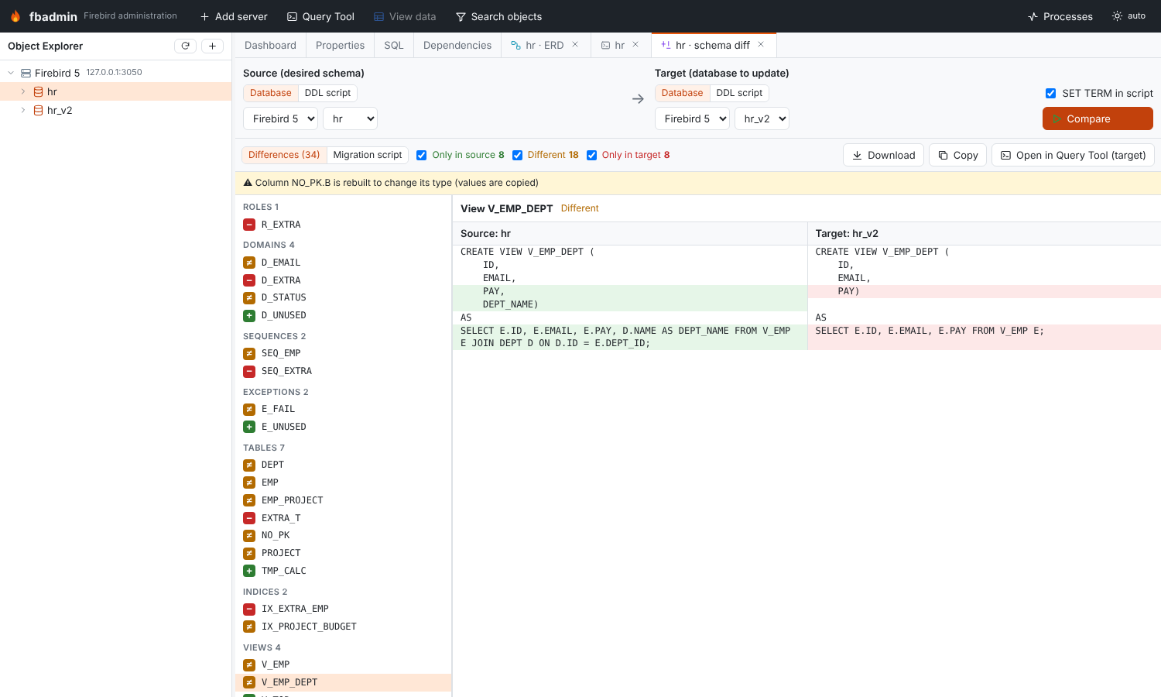The height and width of the screenshot is (697, 1161).
Task: Close the hr · ERD tab
Action: (x=575, y=45)
